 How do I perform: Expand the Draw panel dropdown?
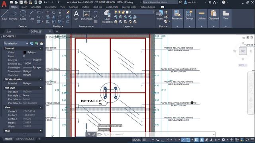[22, 26]
